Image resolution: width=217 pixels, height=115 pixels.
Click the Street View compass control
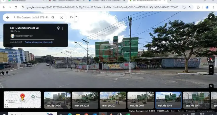[x=211, y=60]
